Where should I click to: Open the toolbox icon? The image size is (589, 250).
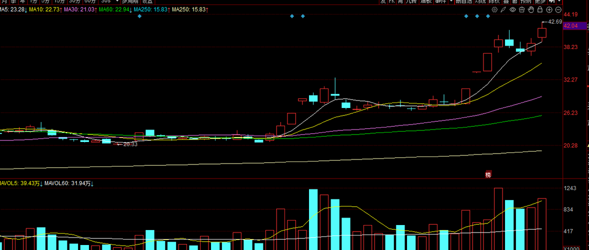tap(522, 10)
